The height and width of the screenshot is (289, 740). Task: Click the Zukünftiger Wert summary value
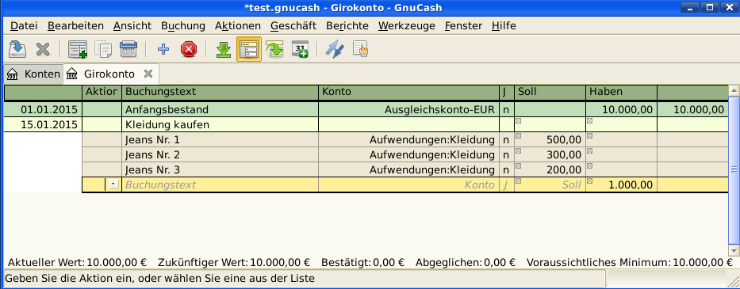280,262
